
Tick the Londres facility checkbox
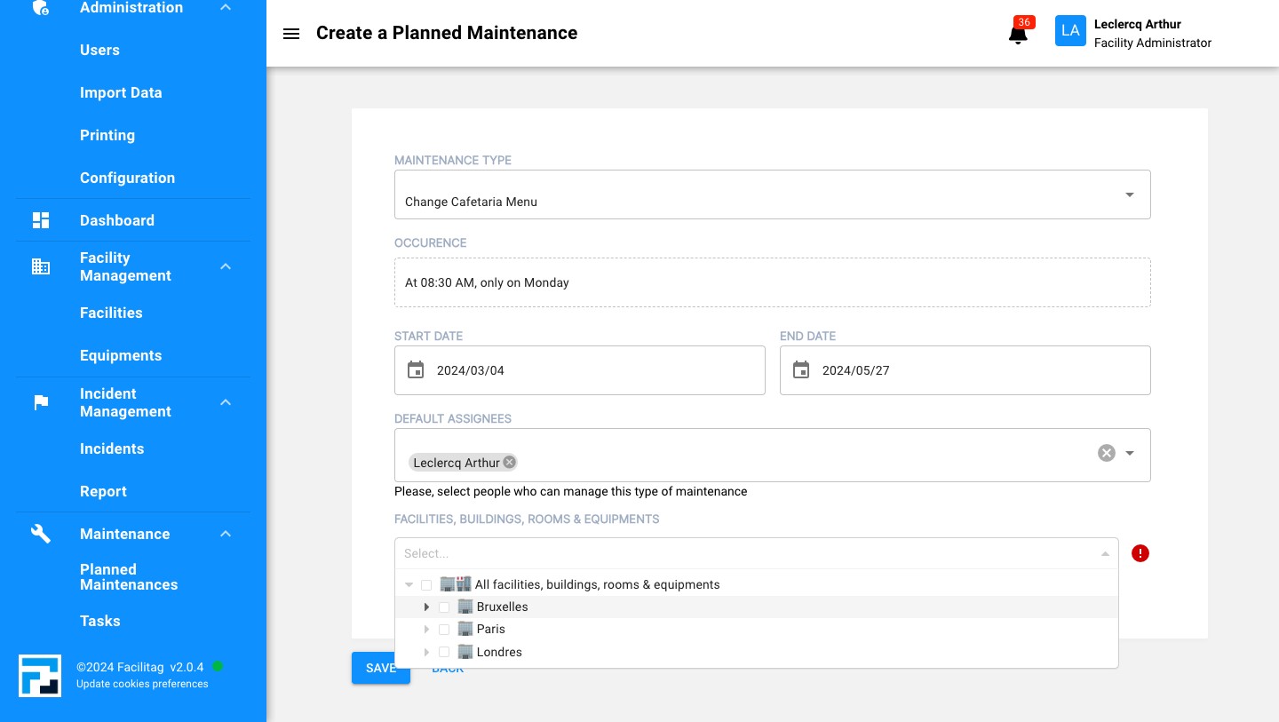pos(444,652)
